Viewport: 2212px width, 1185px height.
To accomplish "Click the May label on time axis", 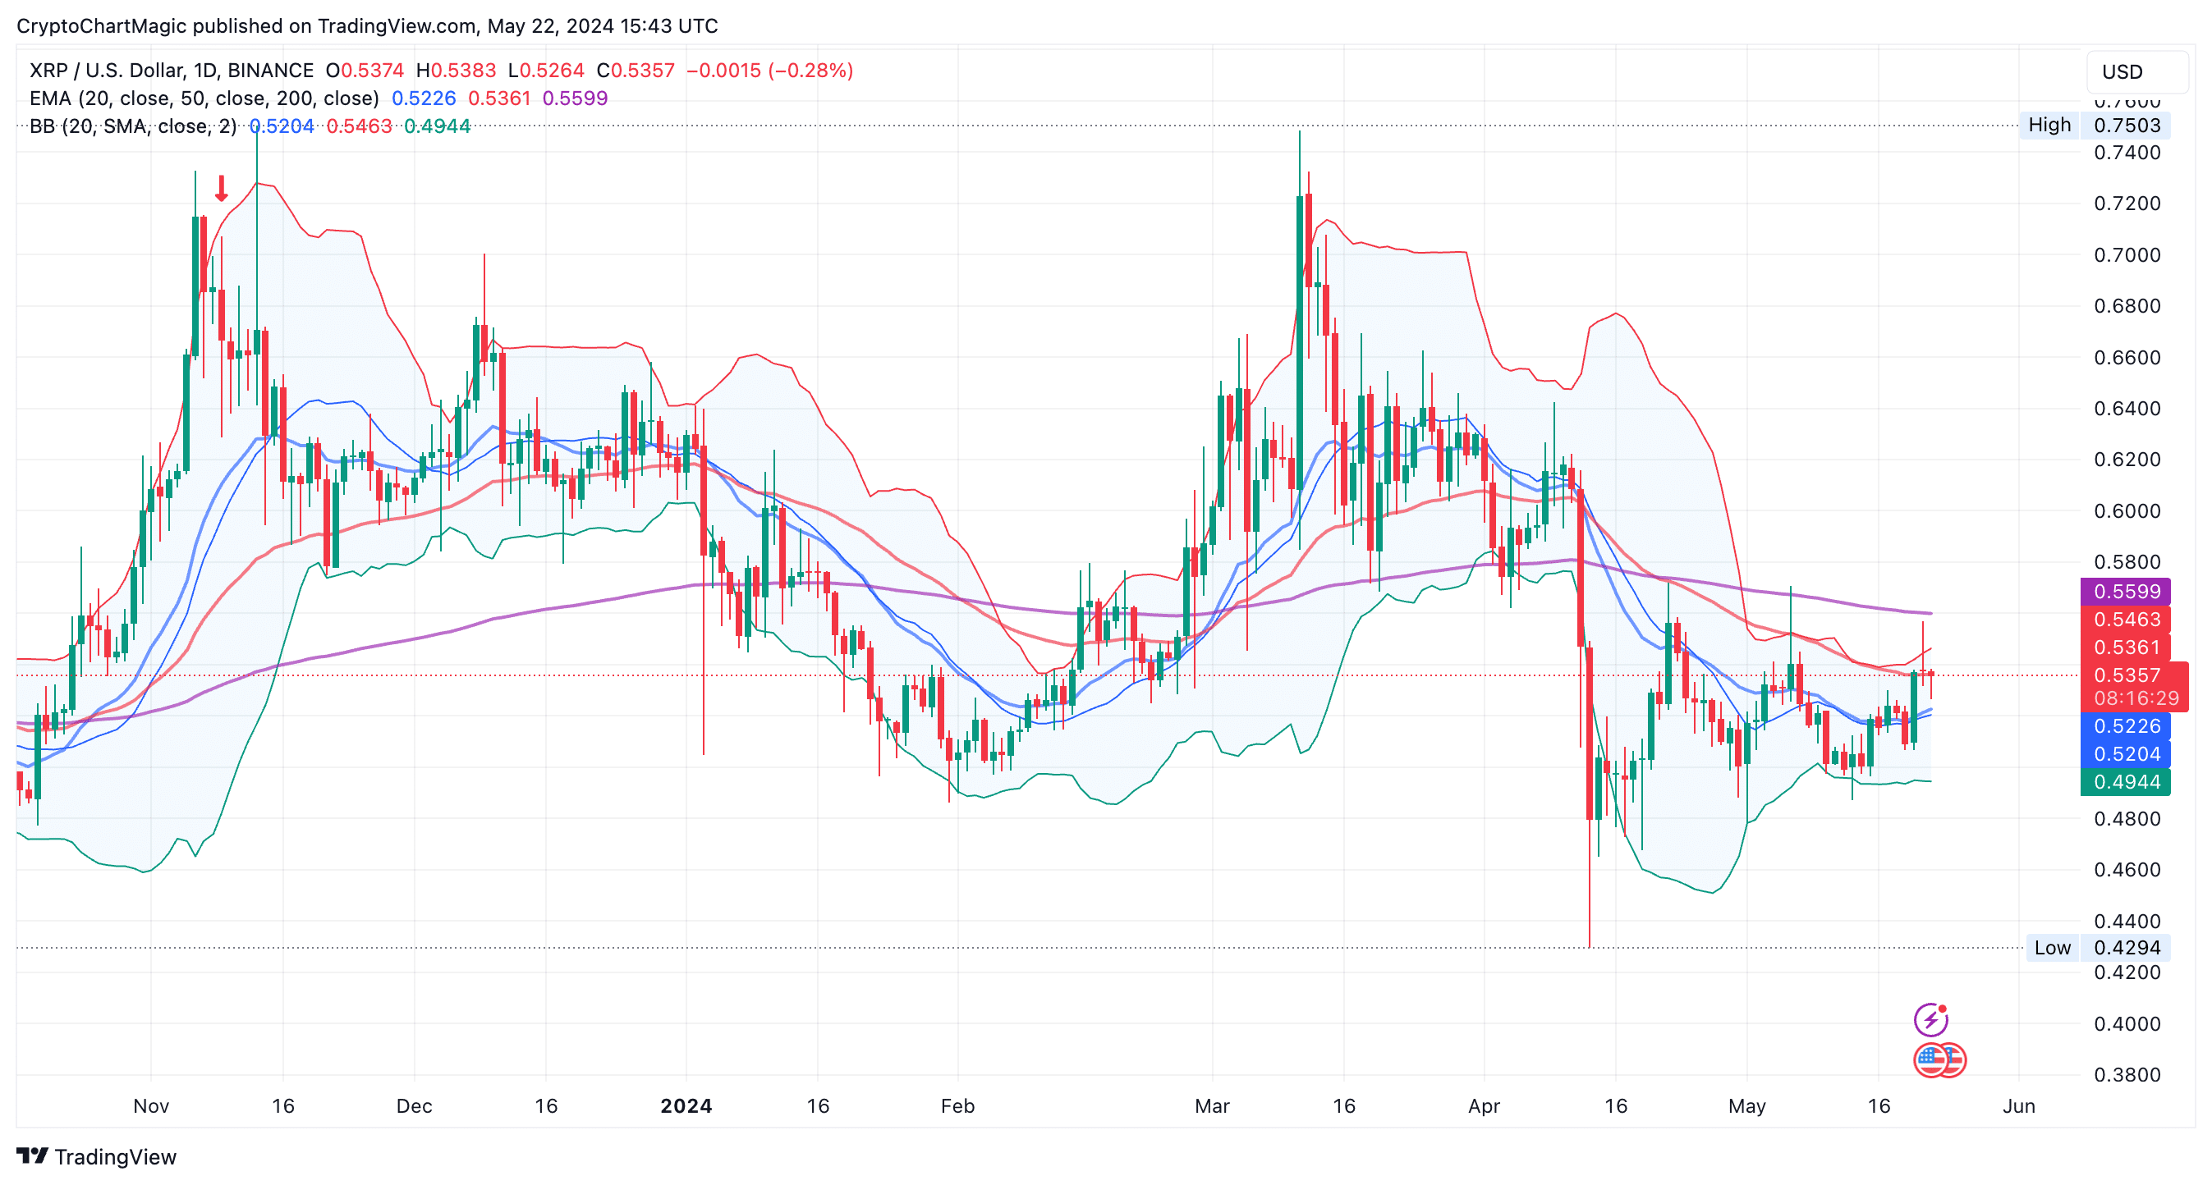I will [1746, 1106].
